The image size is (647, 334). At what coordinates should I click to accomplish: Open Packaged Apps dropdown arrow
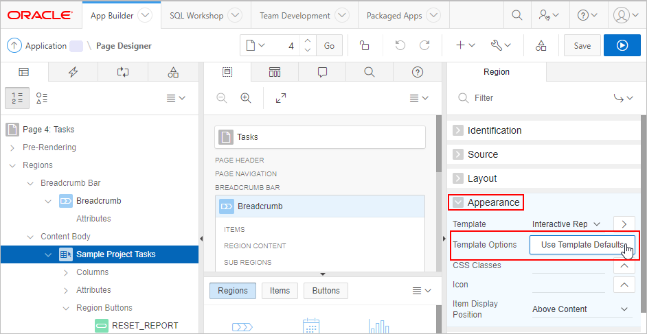click(433, 16)
